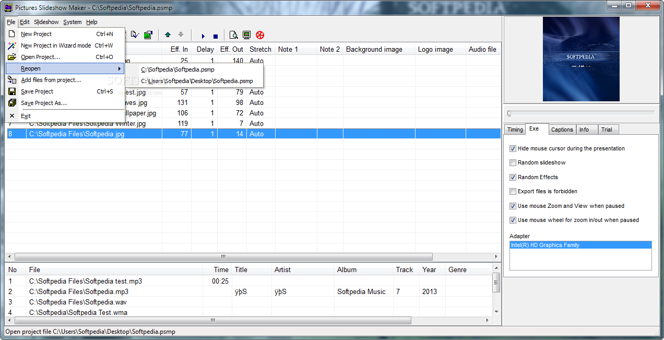Click the Album column header in audio list

[x=363, y=269]
